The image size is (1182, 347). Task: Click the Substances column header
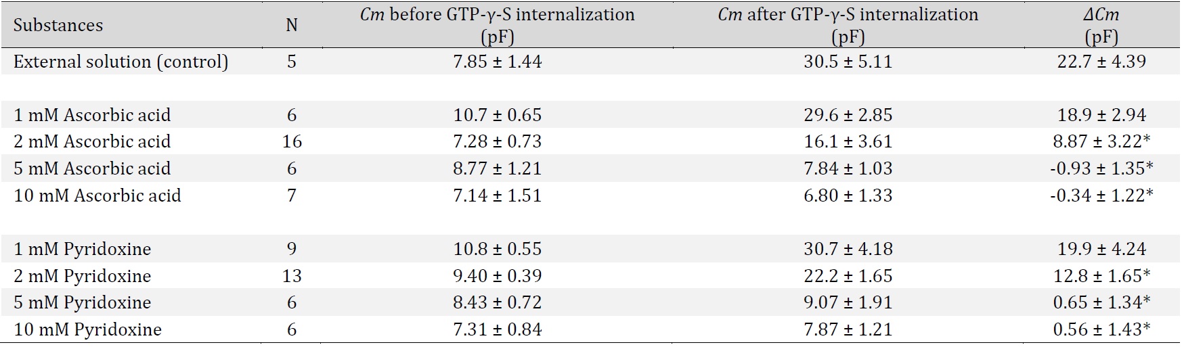(x=58, y=26)
